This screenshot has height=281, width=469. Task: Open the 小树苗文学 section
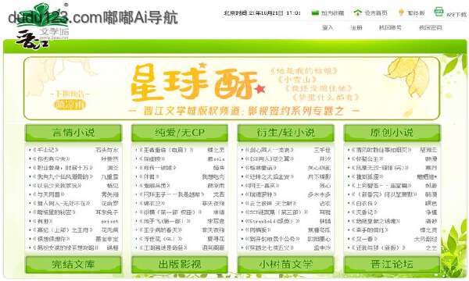coord(285,265)
